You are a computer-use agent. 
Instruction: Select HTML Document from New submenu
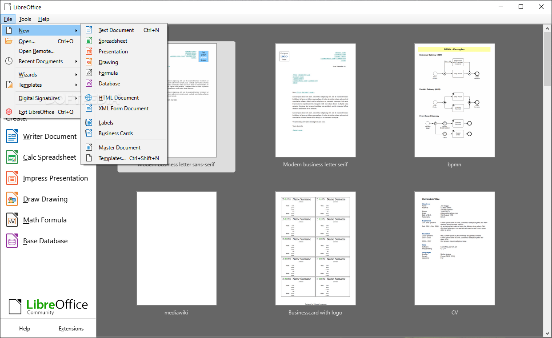click(x=124, y=98)
